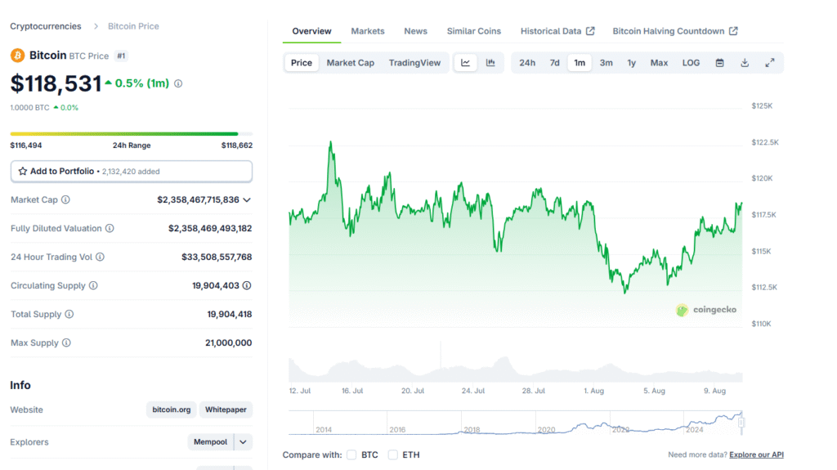Screen dimensions: 837x470
Task: Open the News tab
Action: click(415, 31)
